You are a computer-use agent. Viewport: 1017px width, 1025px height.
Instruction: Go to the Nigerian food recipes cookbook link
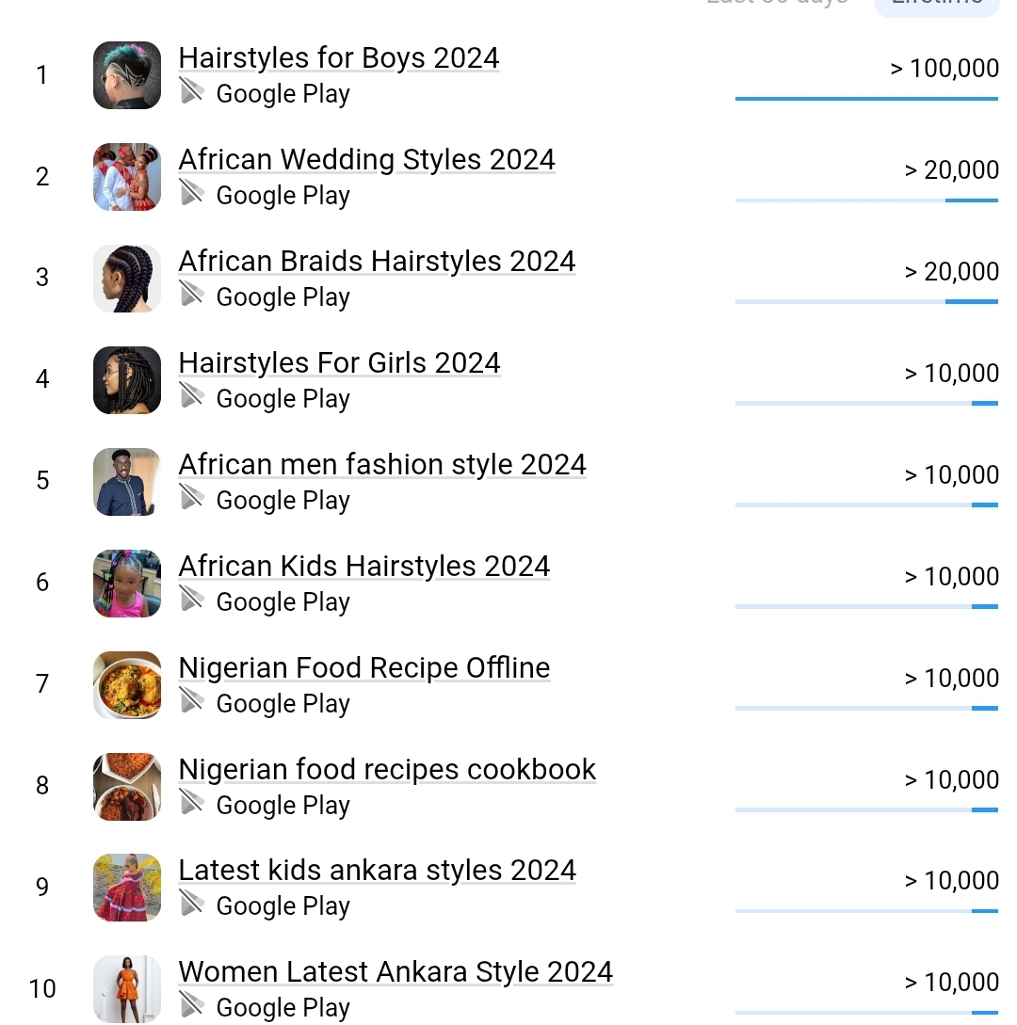[387, 770]
